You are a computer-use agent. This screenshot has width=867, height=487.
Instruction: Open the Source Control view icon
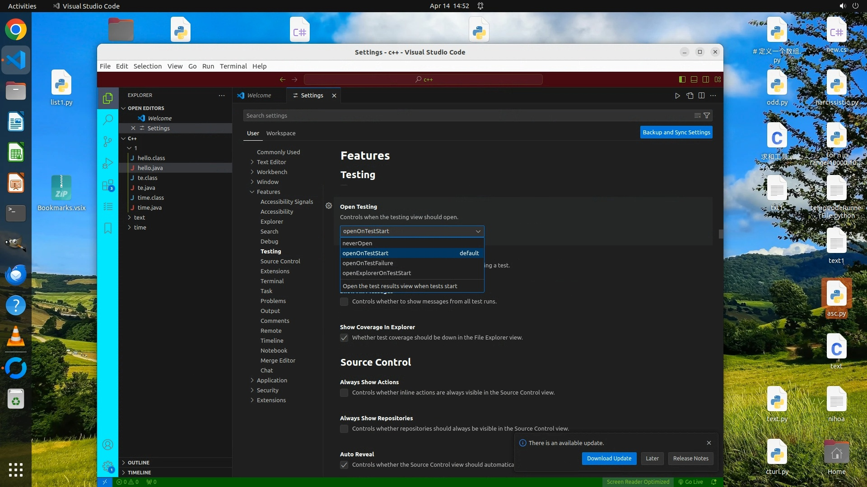[107, 142]
